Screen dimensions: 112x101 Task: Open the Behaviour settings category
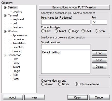coord(19,39)
